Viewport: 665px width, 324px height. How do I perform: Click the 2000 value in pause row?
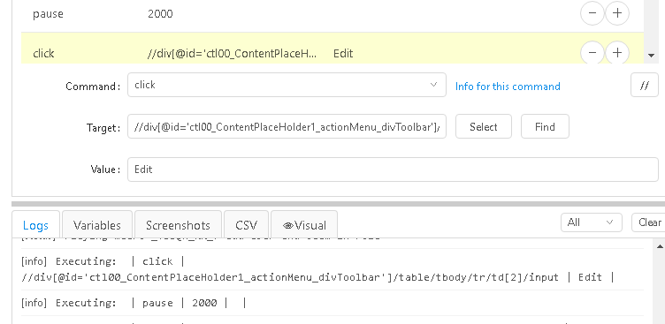tap(160, 14)
